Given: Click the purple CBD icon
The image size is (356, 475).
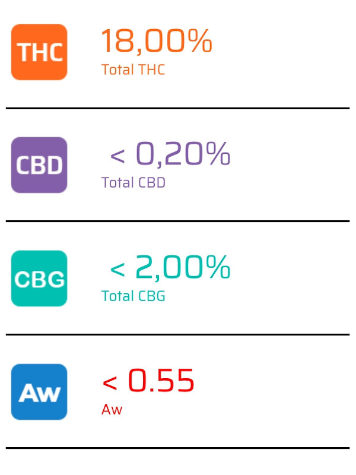Looking at the screenshot, I should click(x=39, y=165).
